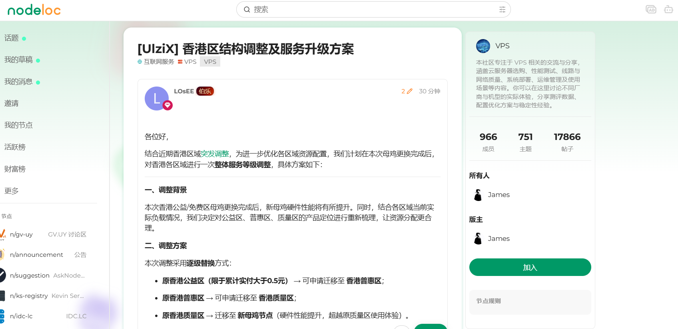Click the owner James avatar under 所有人

478,195
